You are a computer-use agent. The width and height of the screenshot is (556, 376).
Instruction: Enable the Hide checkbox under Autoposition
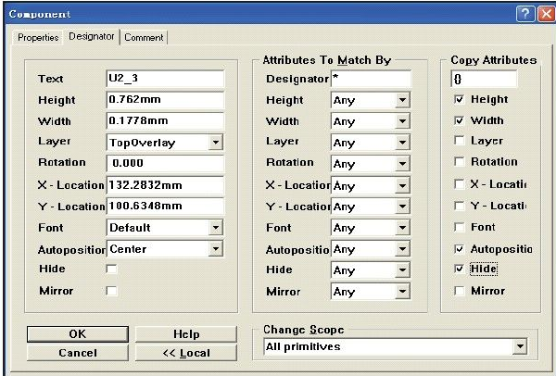pyautogui.click(x=112, y=269)
